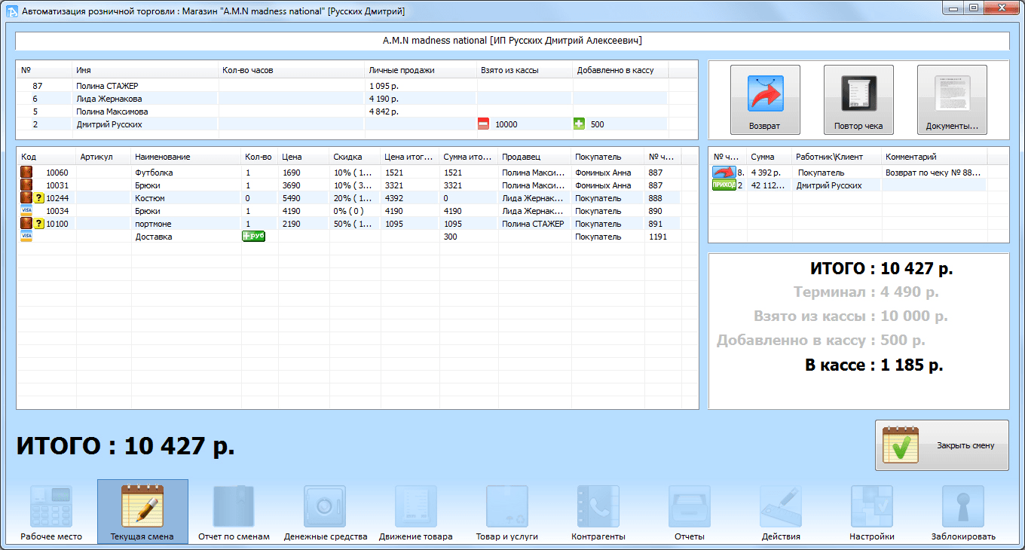The height and width of the screenshot is (550, 1025).
Task: Click personal sales value 4 842 р.
Action: [384, 112]
